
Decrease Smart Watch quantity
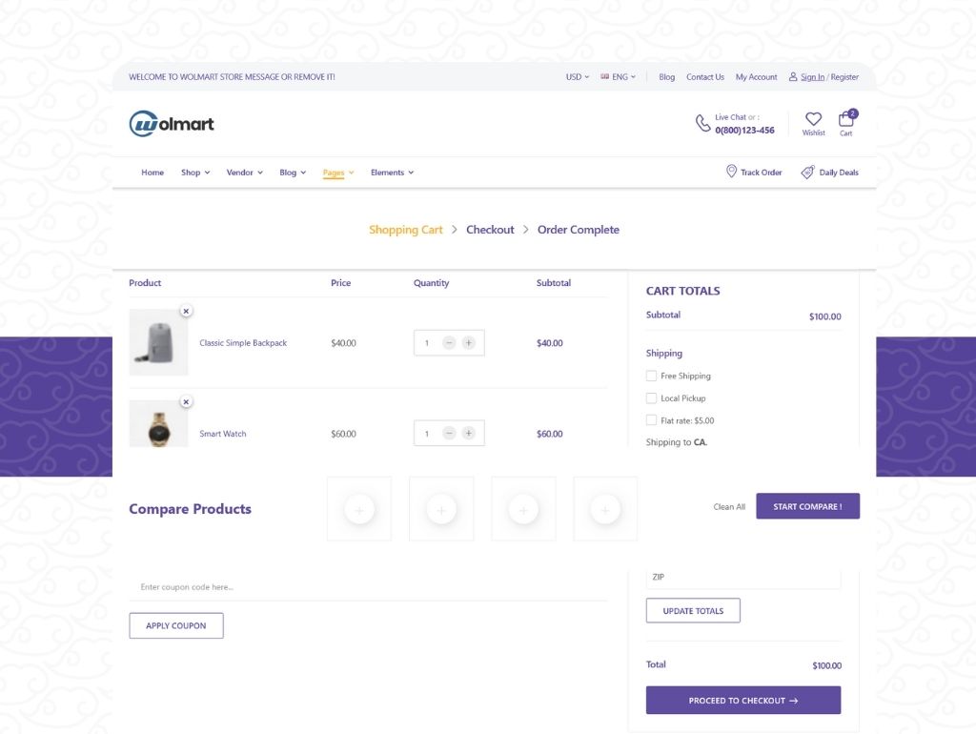449,434
